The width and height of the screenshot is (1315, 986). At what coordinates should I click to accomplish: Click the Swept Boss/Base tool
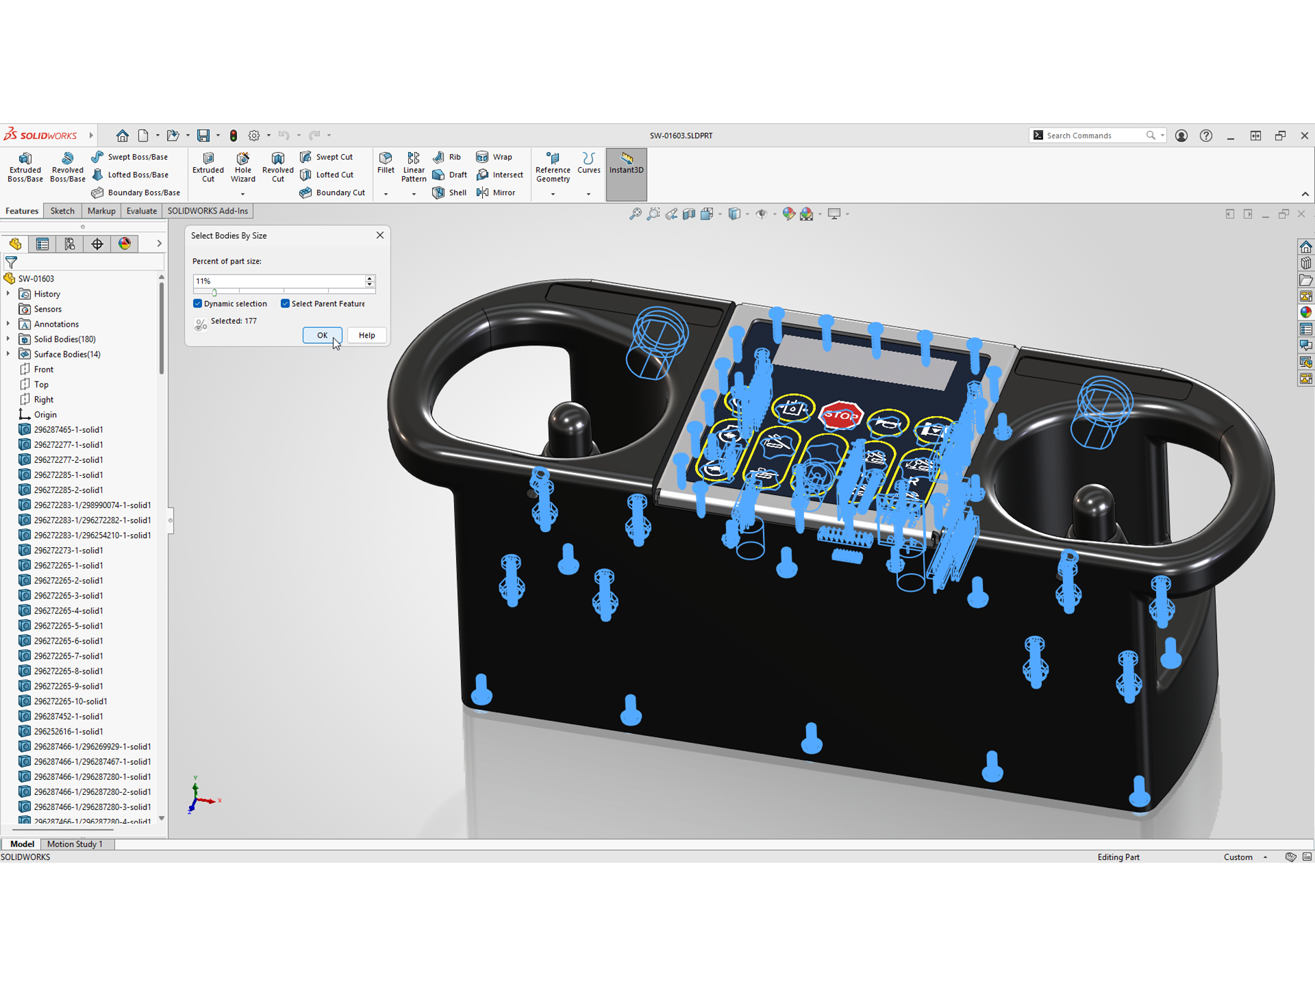129,157
